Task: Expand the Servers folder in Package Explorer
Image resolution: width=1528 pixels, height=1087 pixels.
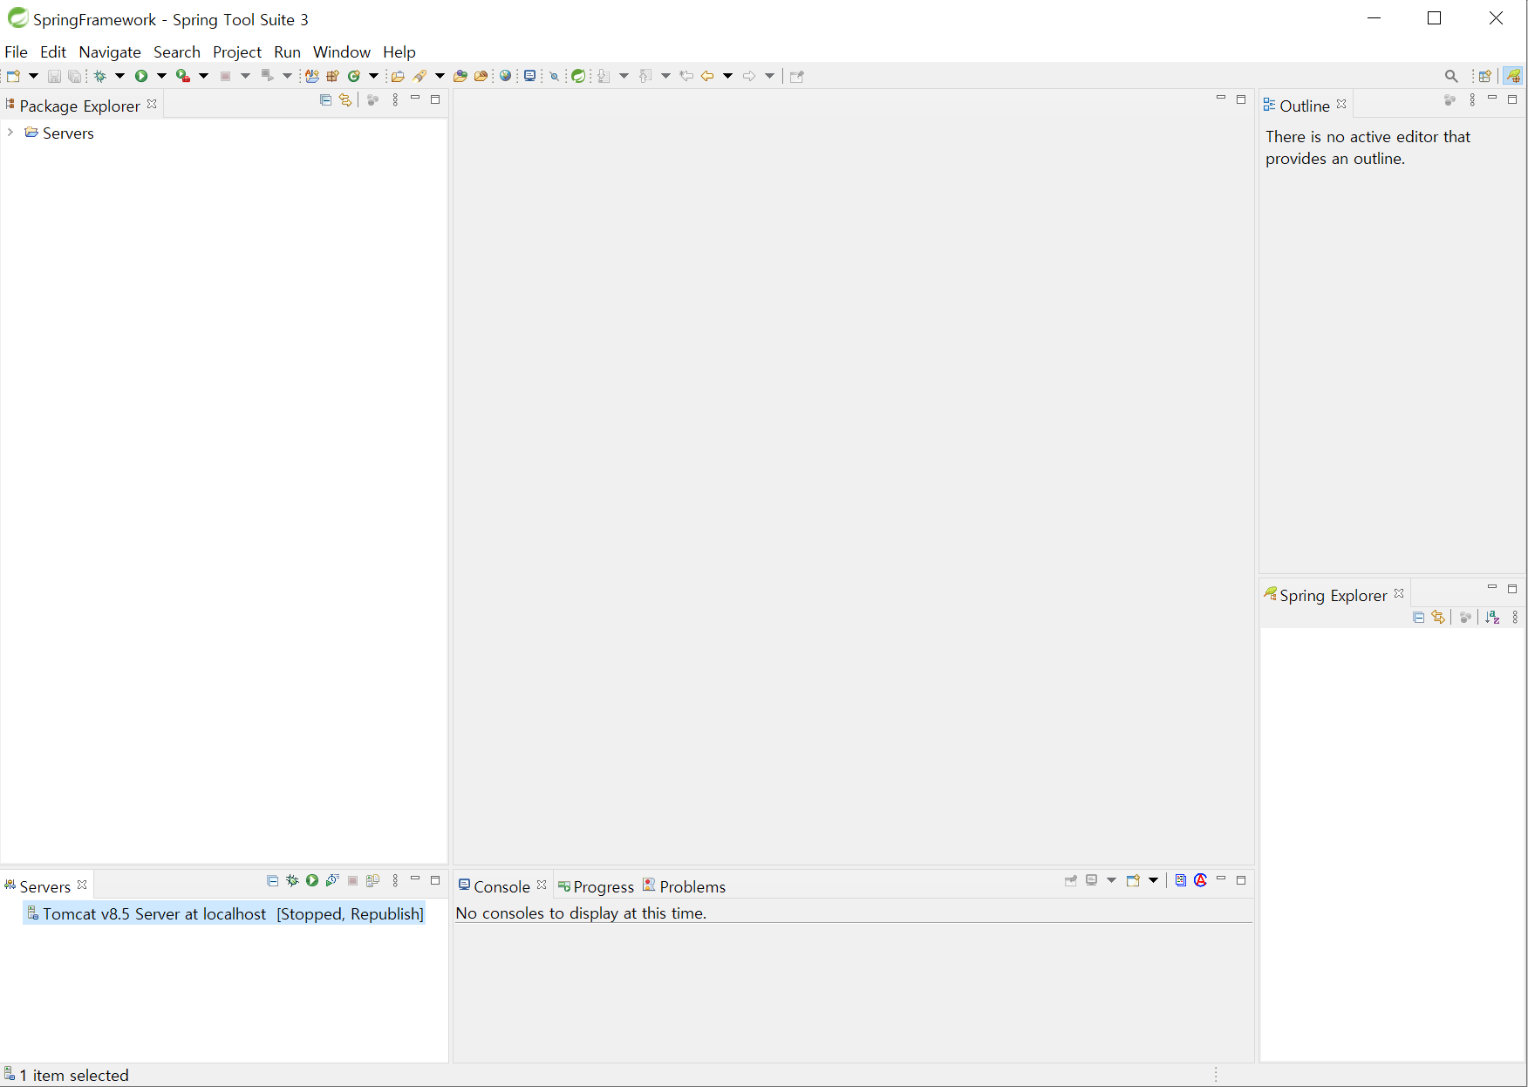Action: click(10, 133)
